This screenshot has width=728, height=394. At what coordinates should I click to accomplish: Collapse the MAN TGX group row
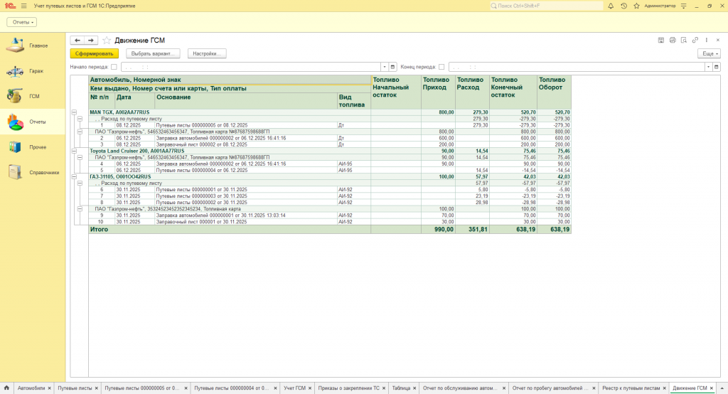(74, 112)
